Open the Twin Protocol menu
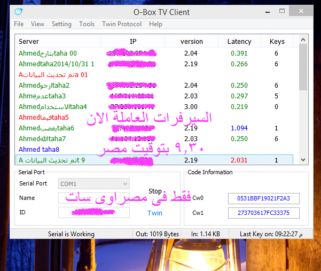Image resolution: width=321 pixels, height=271 pixels. point(122,24)
